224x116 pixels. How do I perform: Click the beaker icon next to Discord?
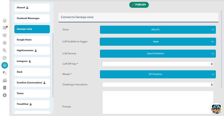tap(27, 8)
